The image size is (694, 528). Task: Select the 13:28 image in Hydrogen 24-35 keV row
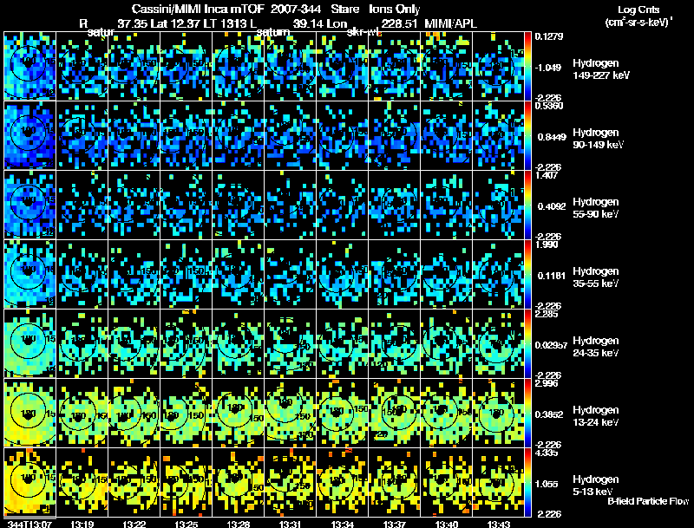tap(238, 343)
